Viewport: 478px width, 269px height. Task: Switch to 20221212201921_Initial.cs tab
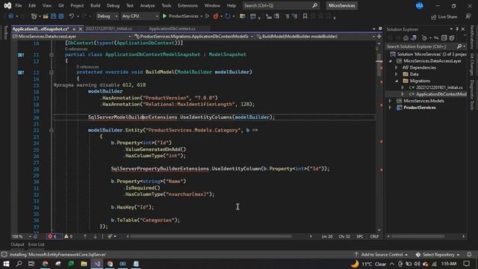click(x=108, y=28)
